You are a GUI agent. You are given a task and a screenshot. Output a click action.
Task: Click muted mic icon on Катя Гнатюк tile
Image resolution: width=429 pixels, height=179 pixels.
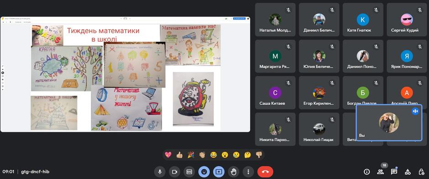pos(376,10)
